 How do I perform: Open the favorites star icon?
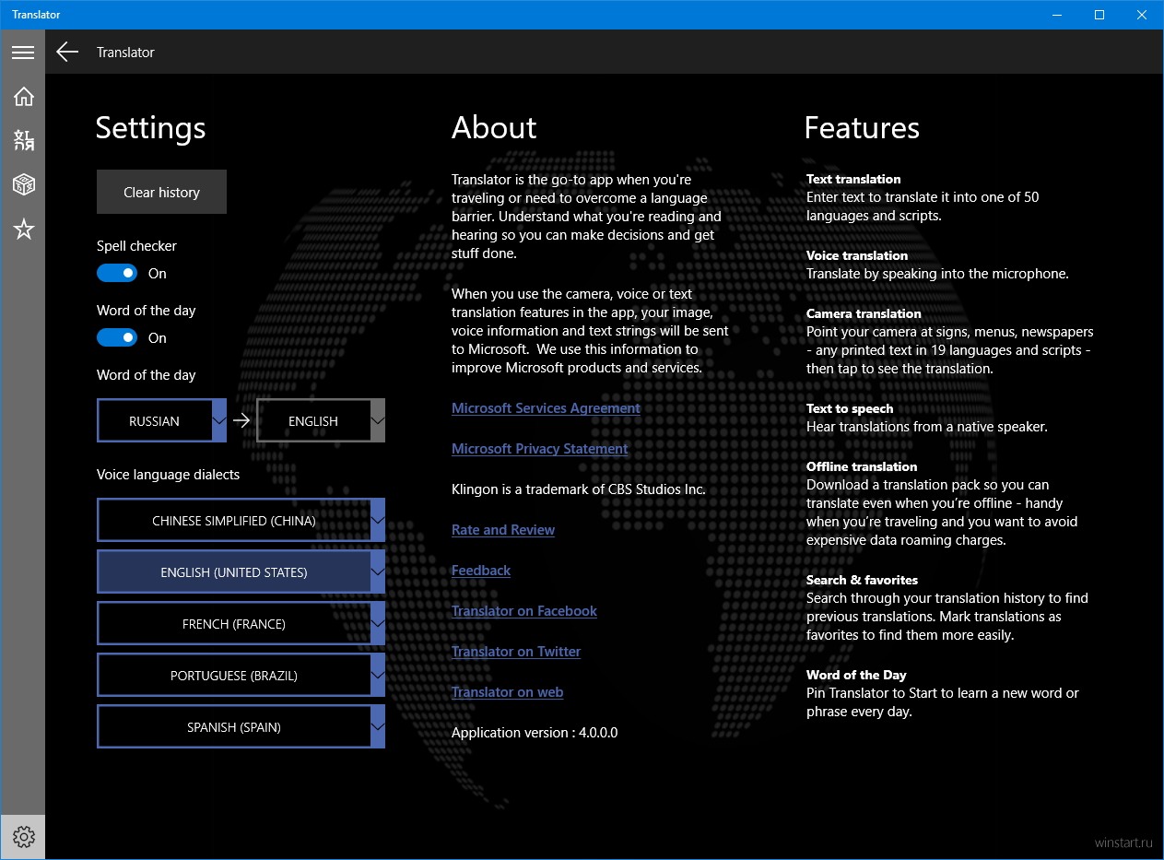(x=23, y=230)
